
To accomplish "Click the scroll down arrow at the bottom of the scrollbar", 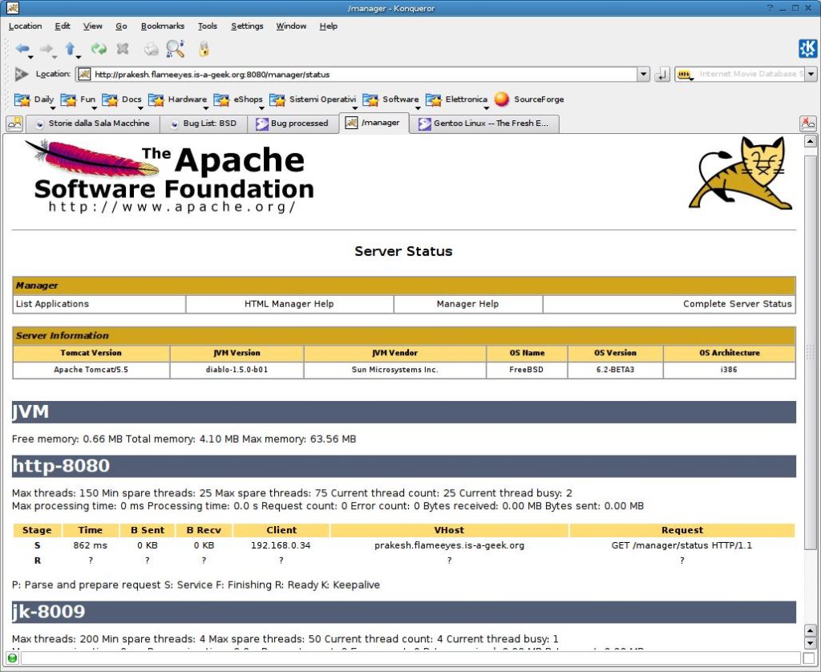I will 810,642.
